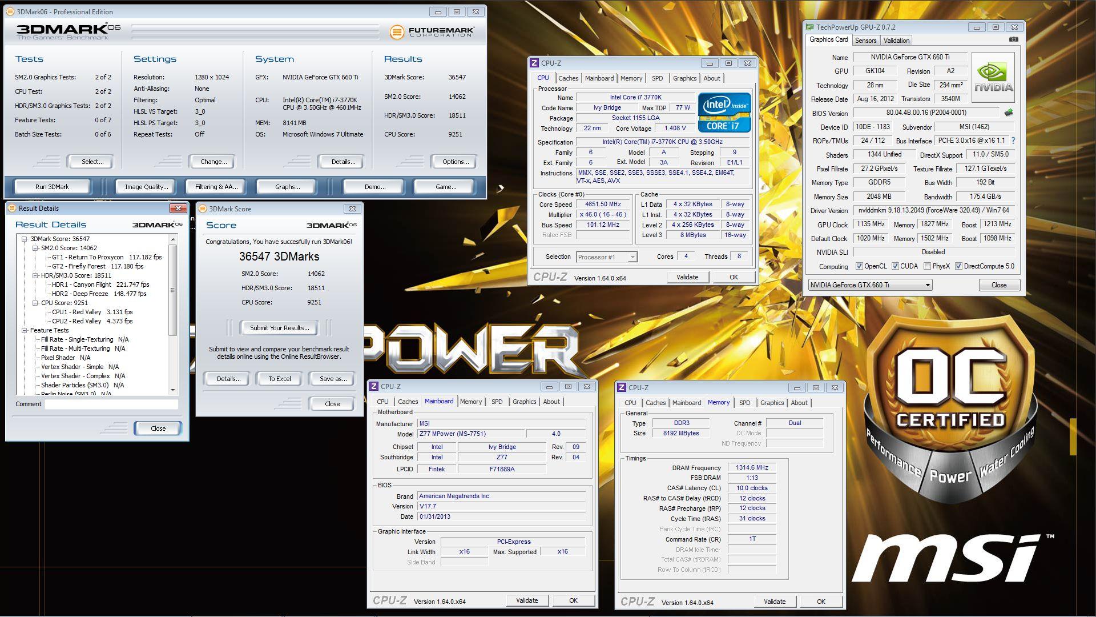Open the Caches tab in CPU-Z CPU window
This screenshot has height=617, width=1096.
coord(568,79)
